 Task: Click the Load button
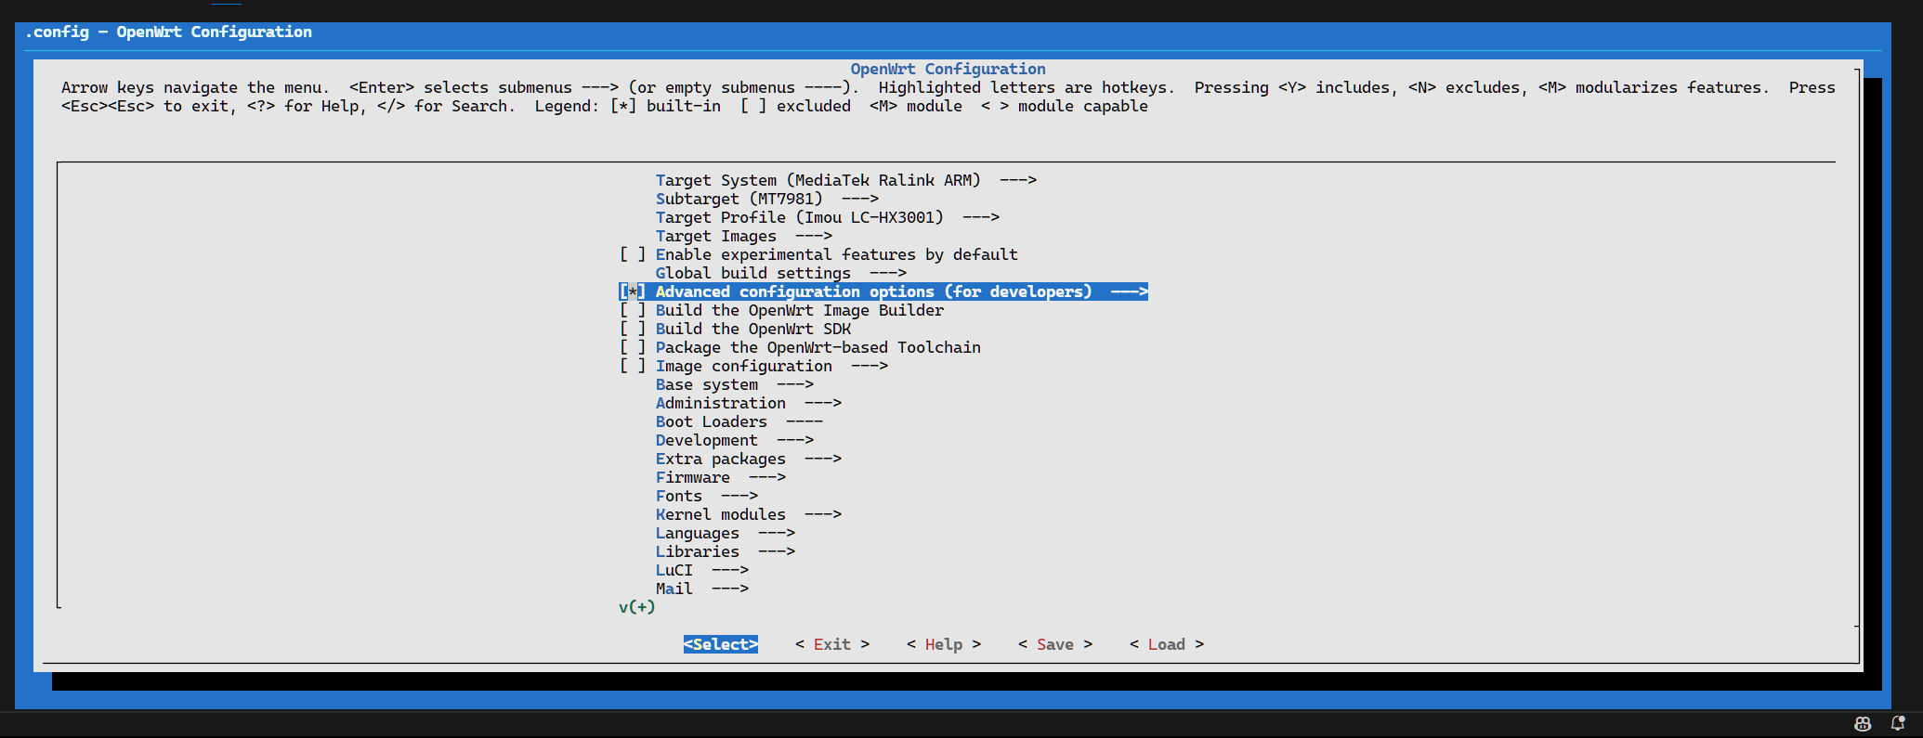(1167, 644)
